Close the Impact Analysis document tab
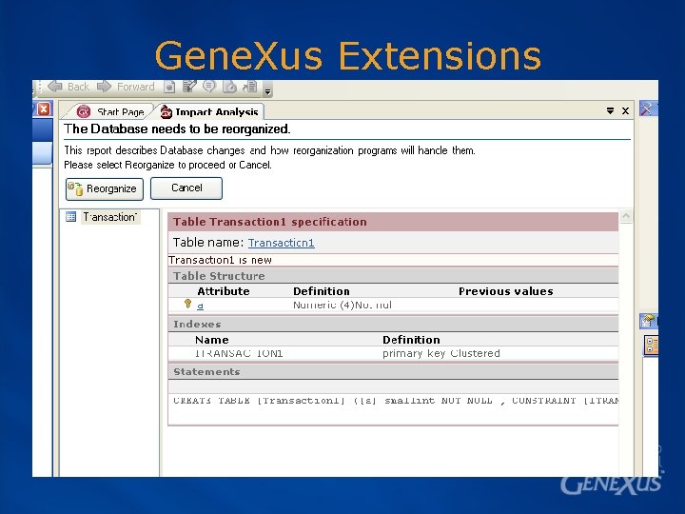 pyautogui.click(x=625, y=111)
